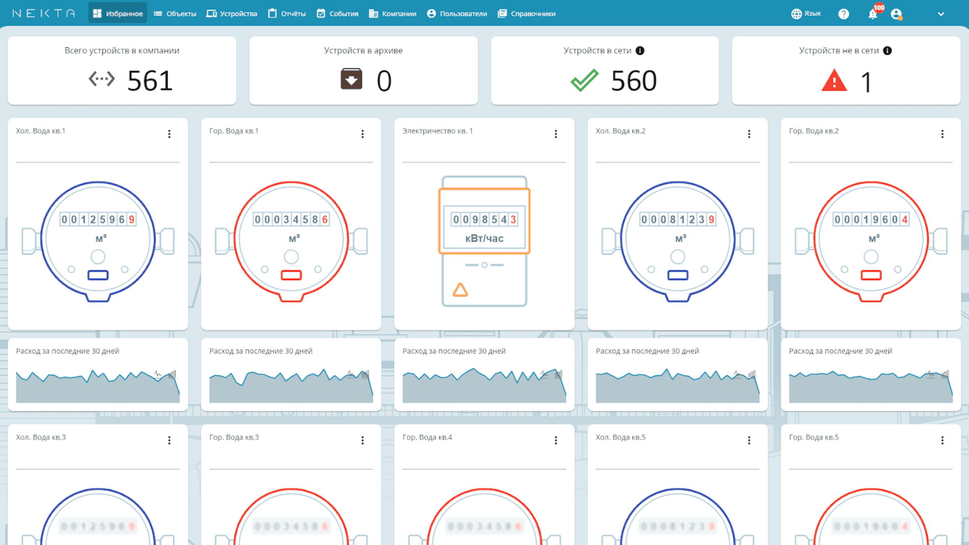Image resolution: width=969 pixels, height=545 pixels.
Task: Show info for Устройств не в сети
Action: tap(887, 50)
